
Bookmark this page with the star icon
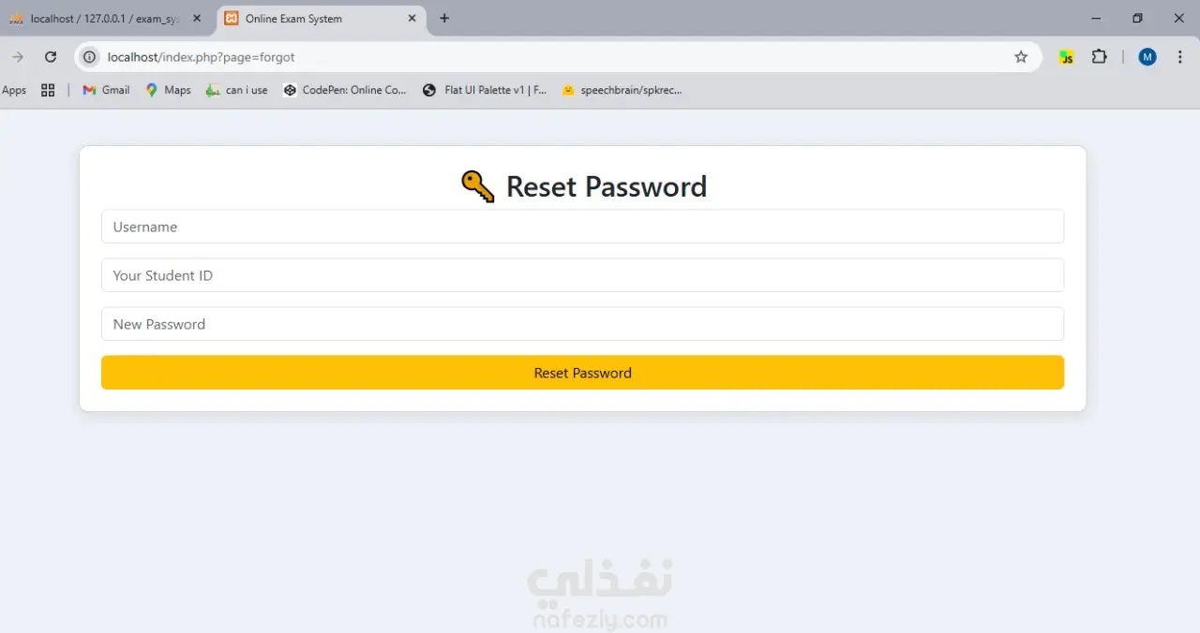coord(1021,57)
